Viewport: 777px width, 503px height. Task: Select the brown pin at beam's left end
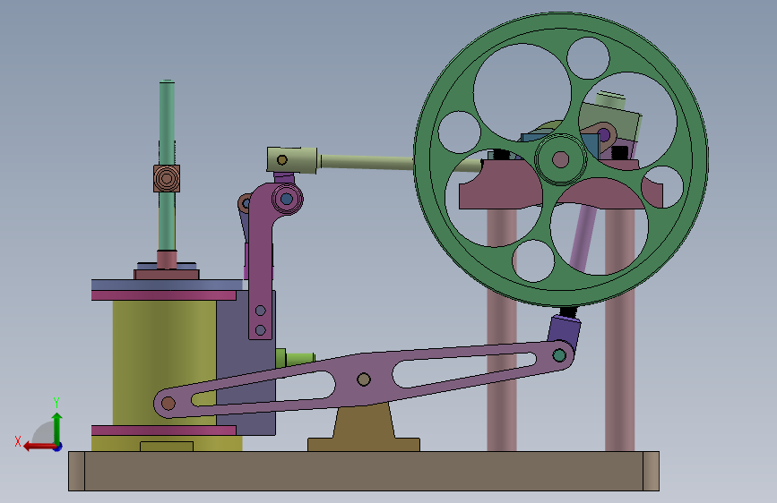(x=168, y=403)
